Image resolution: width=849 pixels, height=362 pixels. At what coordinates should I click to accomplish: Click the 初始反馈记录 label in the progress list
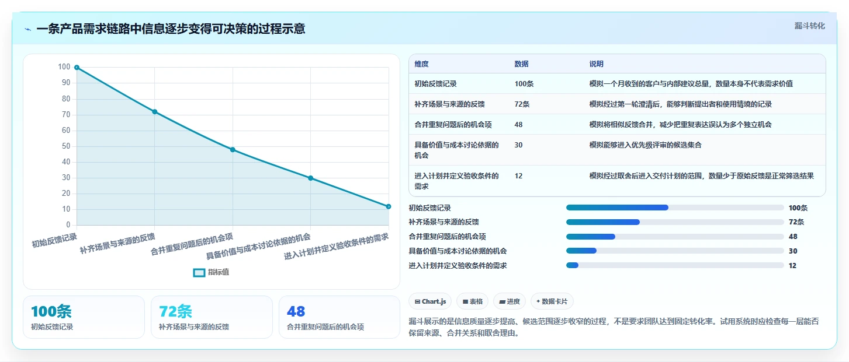point(430,208)
